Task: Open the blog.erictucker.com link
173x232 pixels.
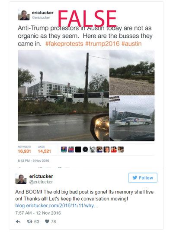Action: point(57,206)
